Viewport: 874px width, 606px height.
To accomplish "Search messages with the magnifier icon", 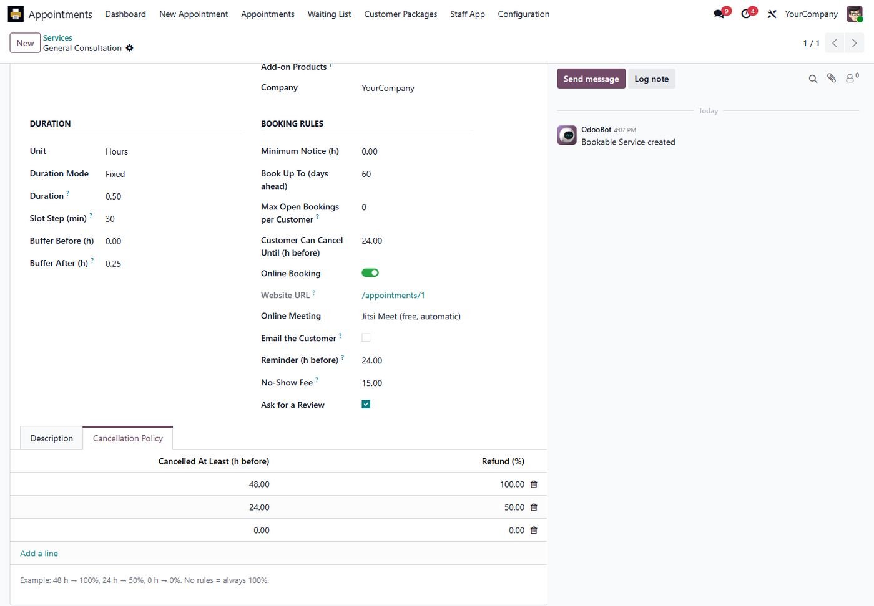I will click(x=813, y=79).
